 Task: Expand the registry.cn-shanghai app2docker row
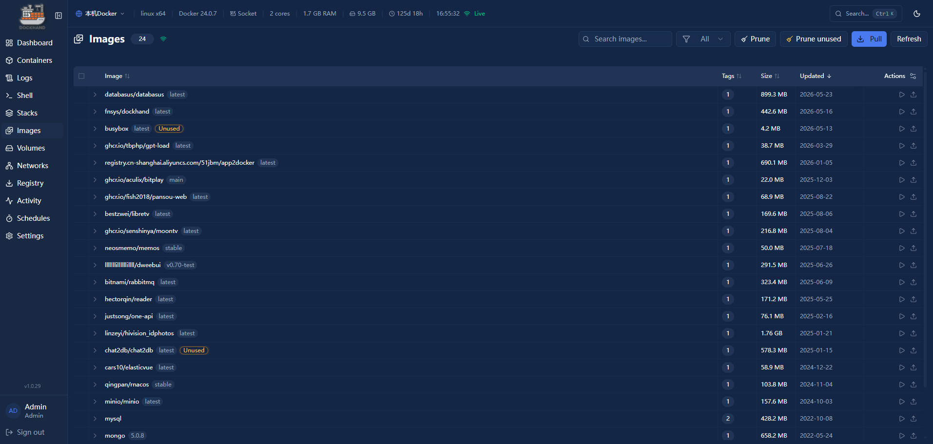[x=95, y=163]
